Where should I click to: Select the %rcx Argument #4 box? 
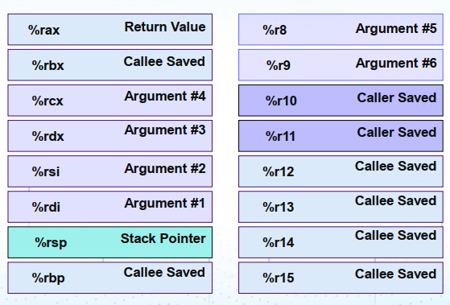point(110,101)
